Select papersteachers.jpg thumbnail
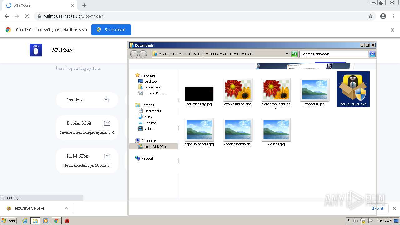400x225 pixels. click(199, 130)
